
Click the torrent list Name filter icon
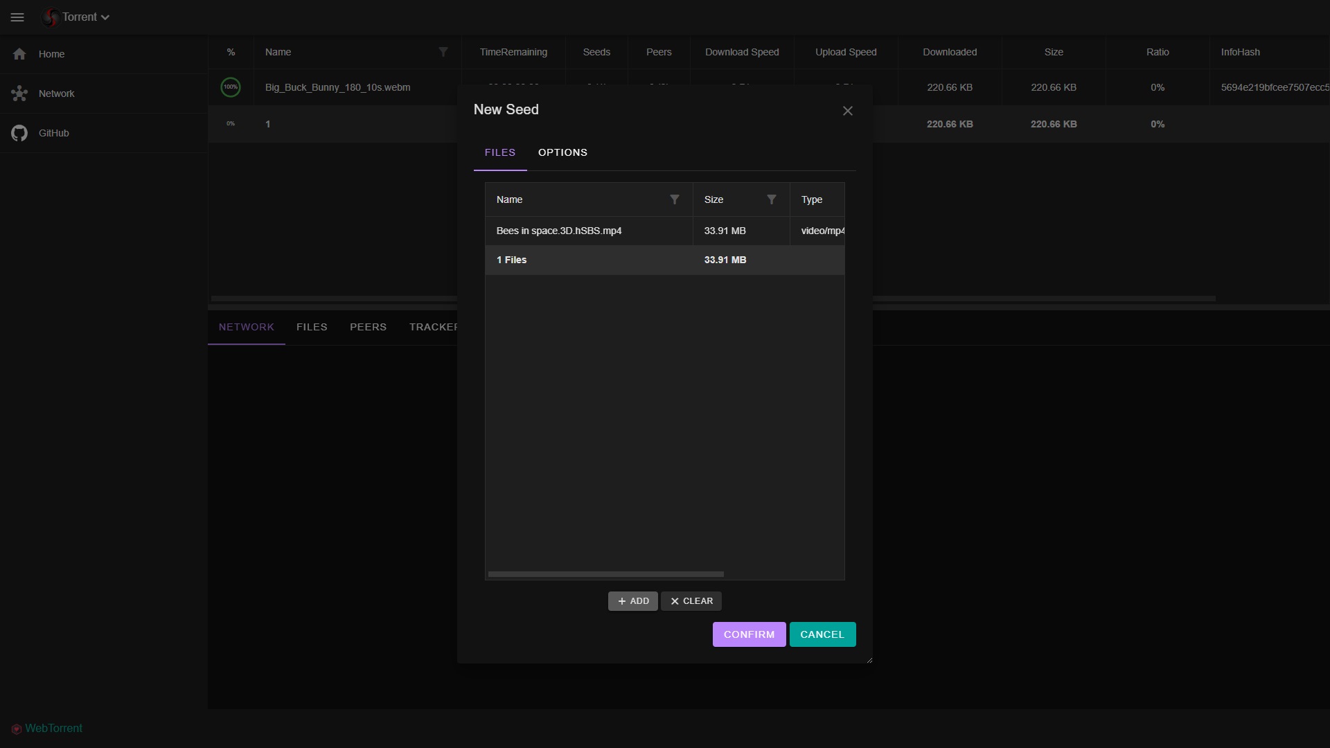pyautogui.click(x=443, y=52)
